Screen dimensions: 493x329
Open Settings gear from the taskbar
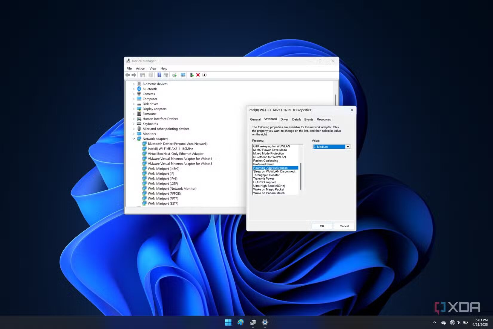point(265,322)
